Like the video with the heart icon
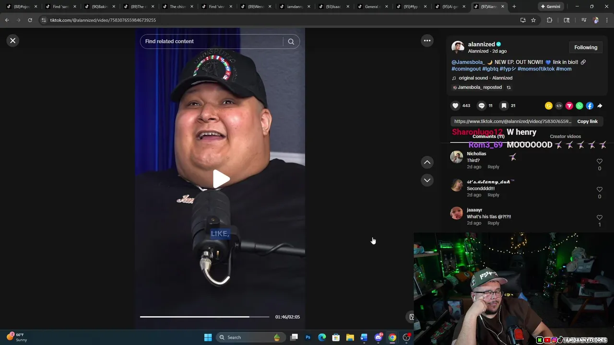This screenshot has width=614, height=345. [x=455, y=105]
